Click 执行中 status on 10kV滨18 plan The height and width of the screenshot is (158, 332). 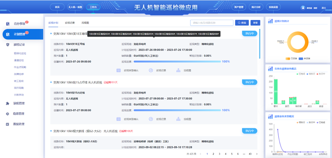coord(249,34)
